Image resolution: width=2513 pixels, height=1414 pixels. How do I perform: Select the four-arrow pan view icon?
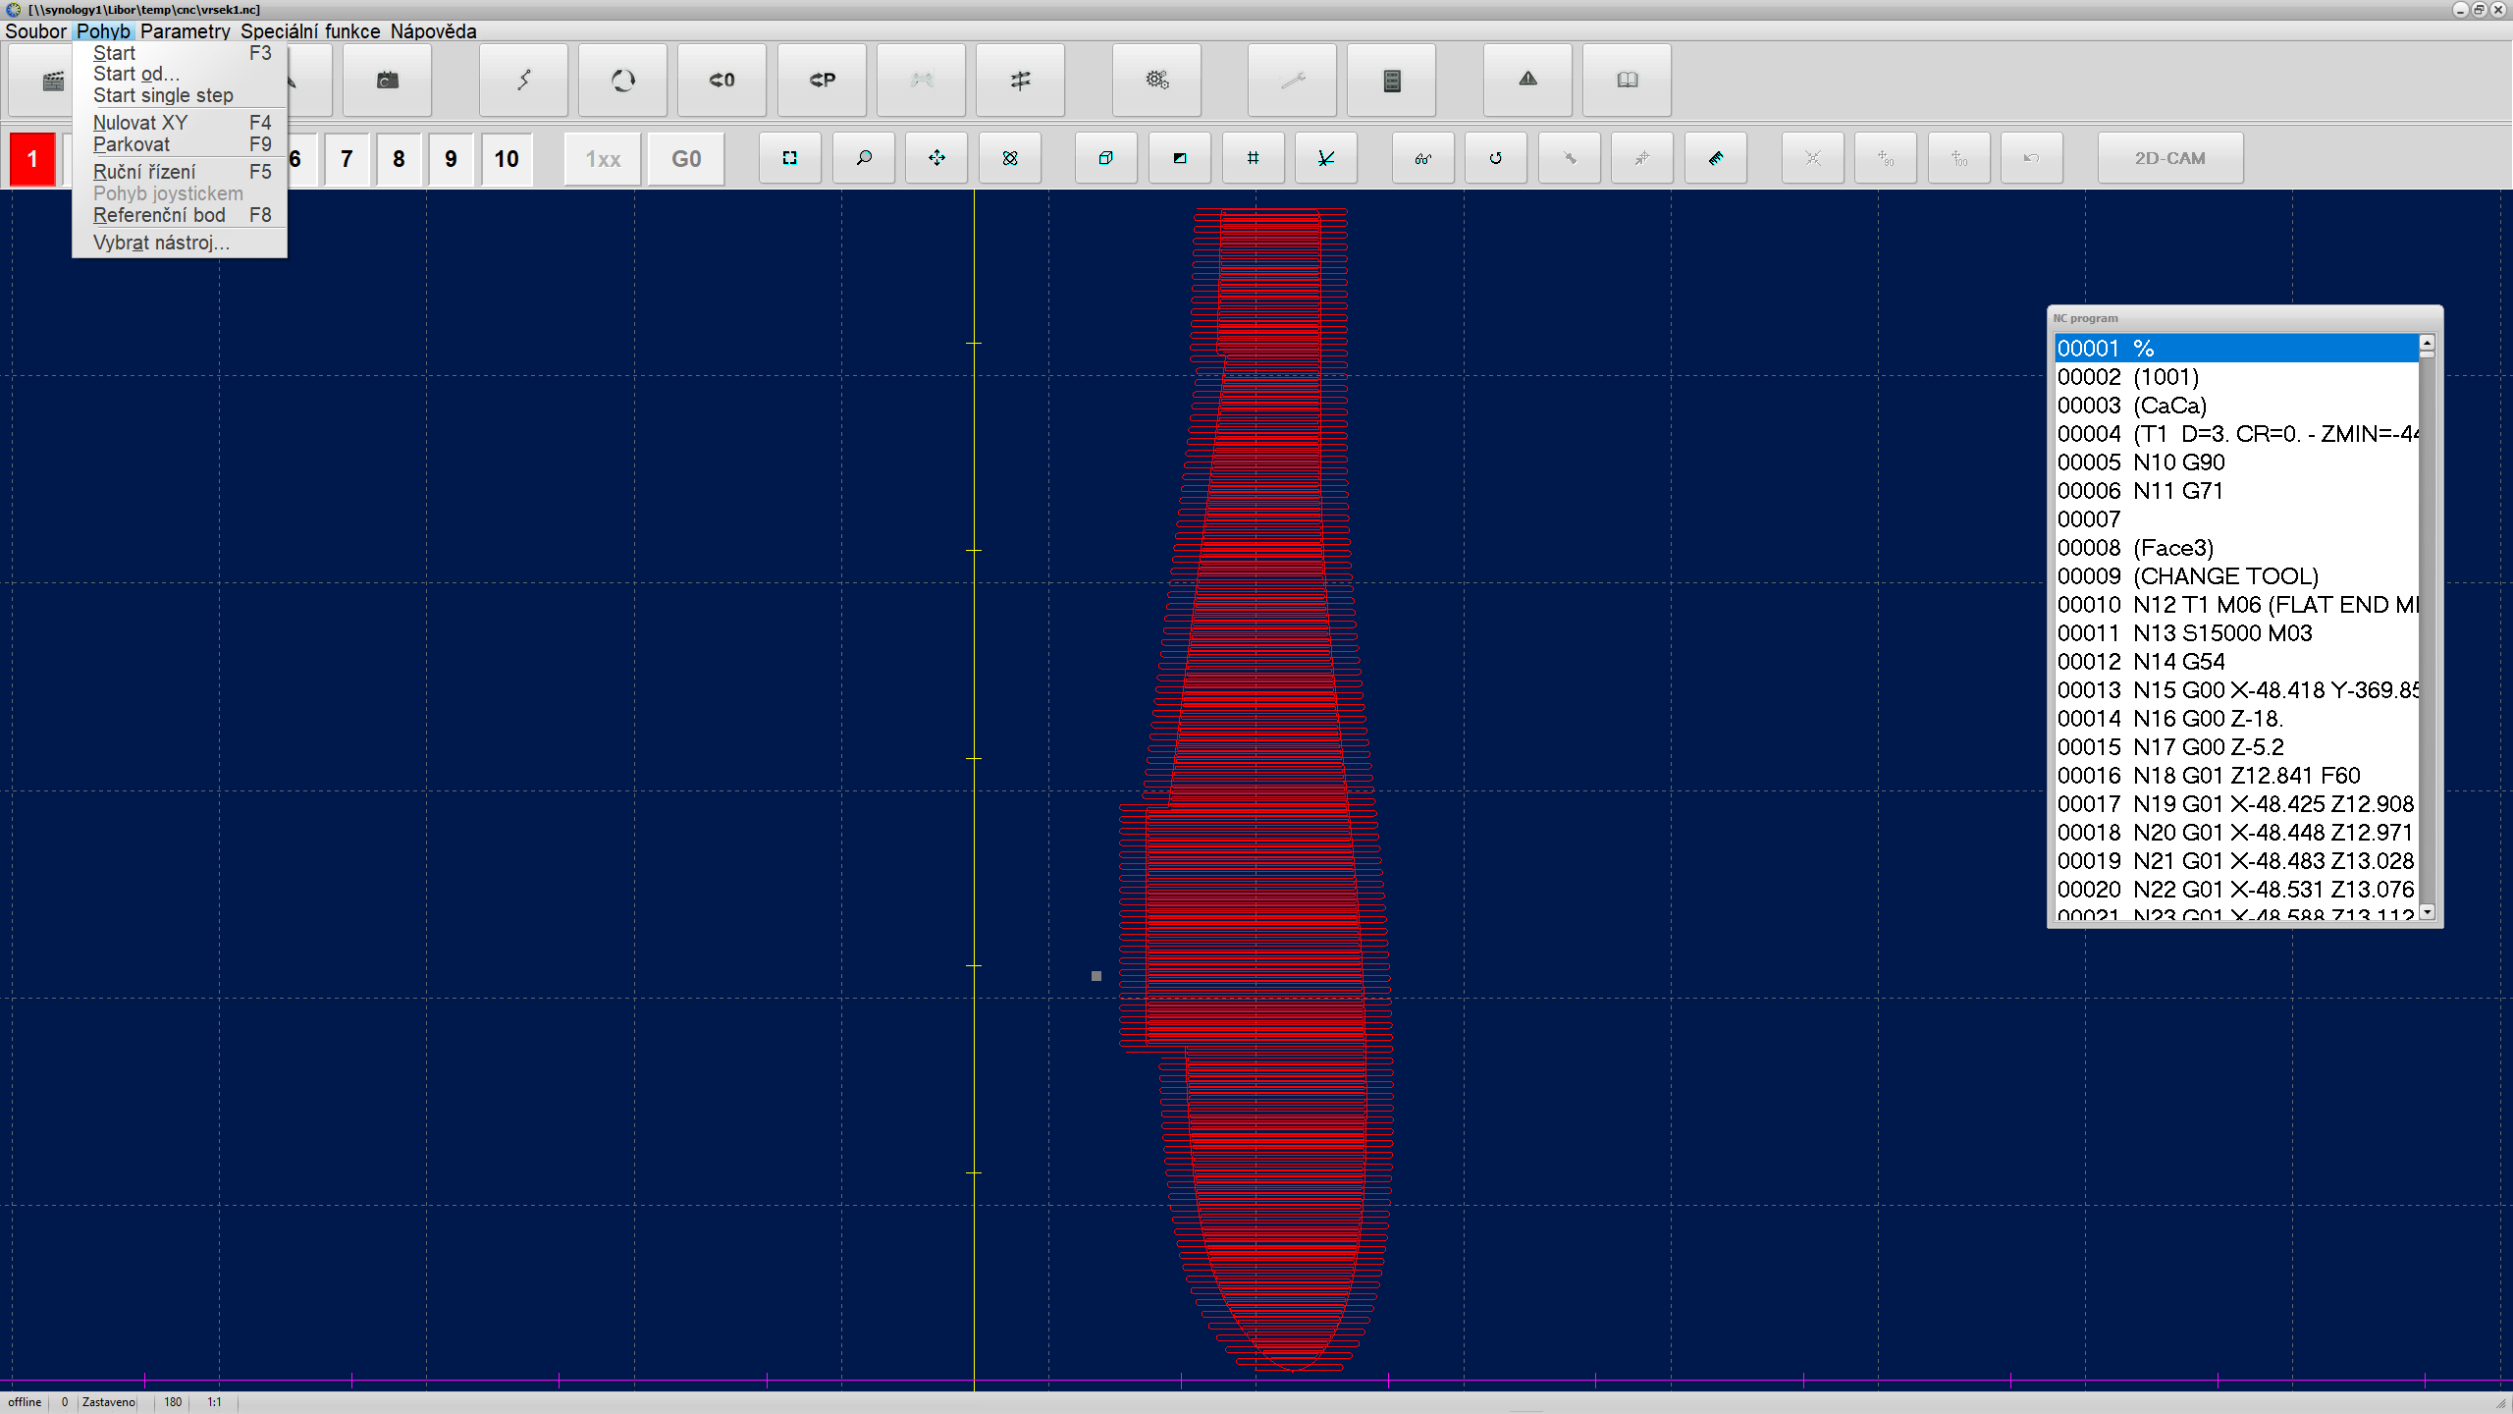coord(936,158)
